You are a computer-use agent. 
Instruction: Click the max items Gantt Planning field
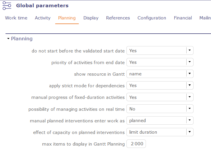(136, 144)
